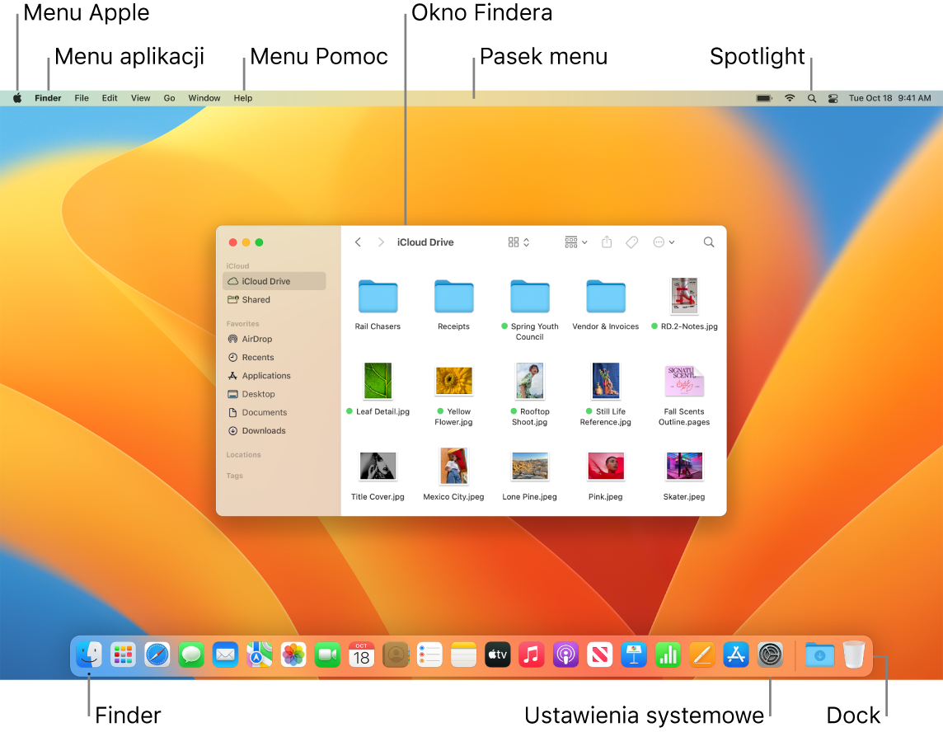This screenshot has height=732, width=943.
Task: Select the Leaf Detail.jpg thumbnail
Action: (x=378, y=381)
